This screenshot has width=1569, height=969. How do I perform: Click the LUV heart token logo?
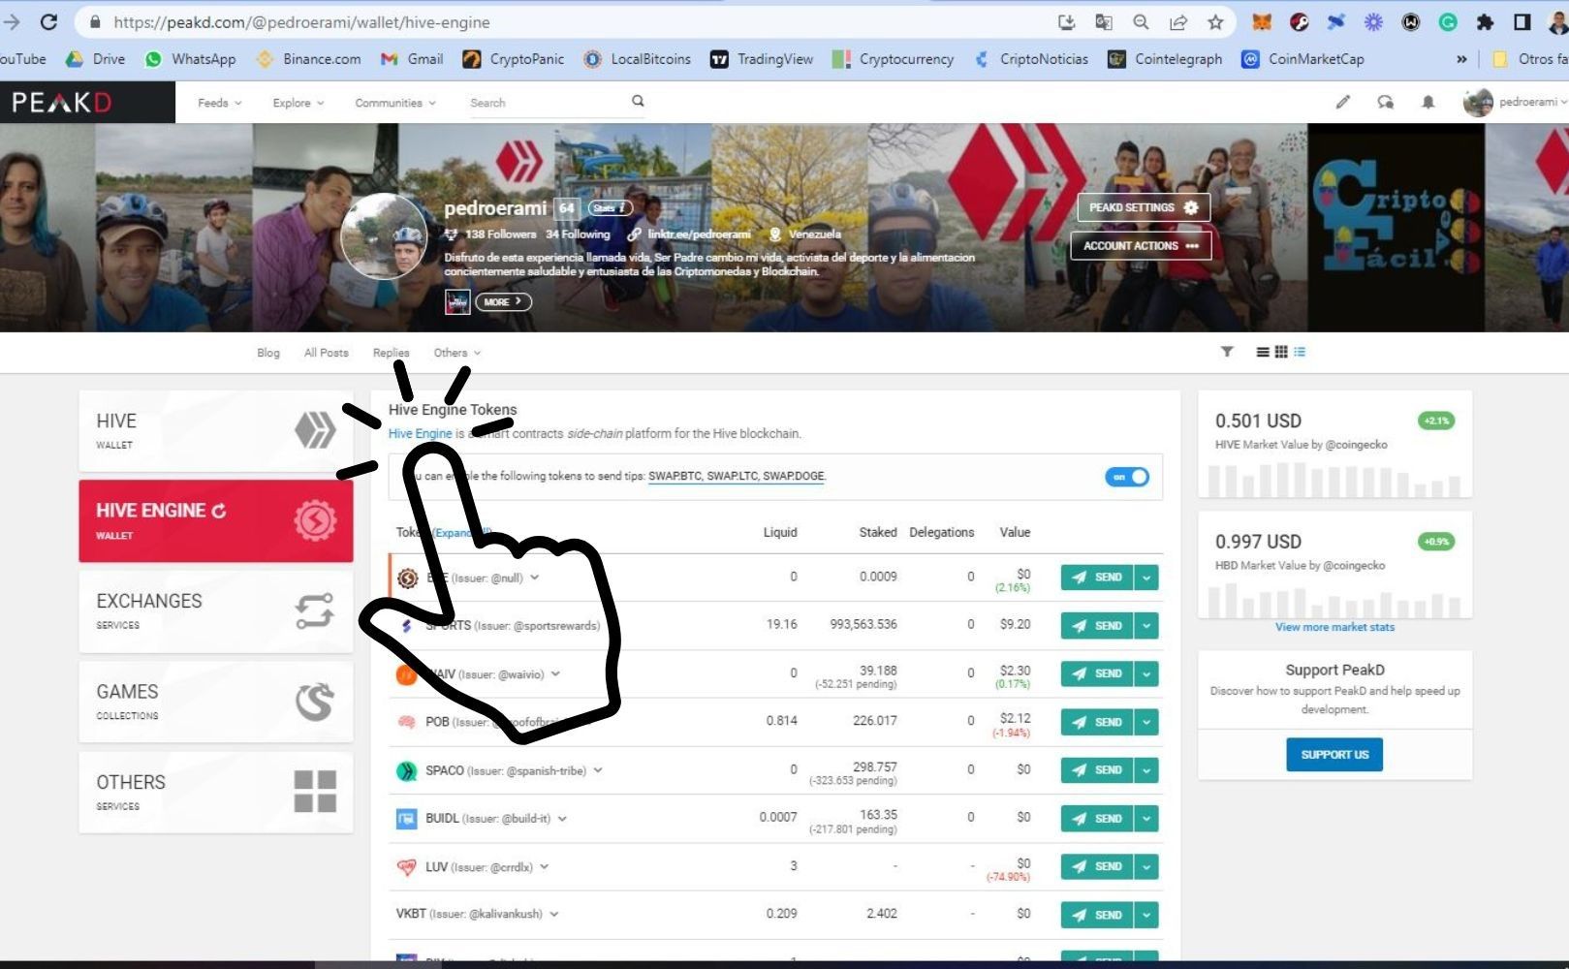point(407,867)
